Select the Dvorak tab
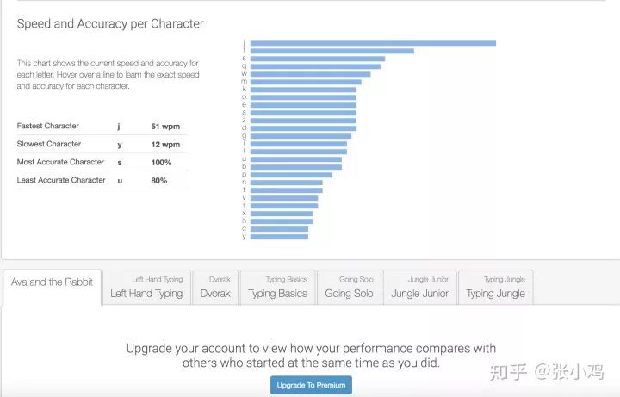The width and height of the screenshot is (620, 397). pos(215,287)
